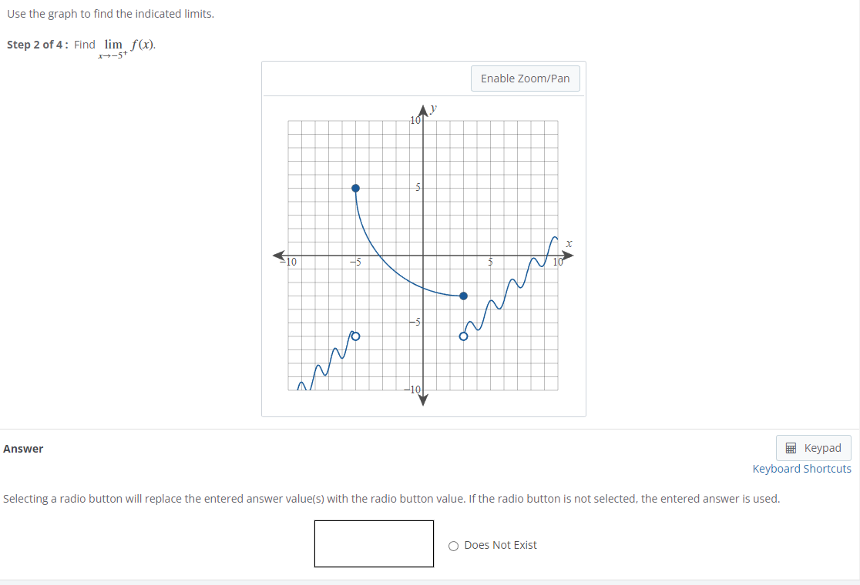
Task: Click the Answer section heading
Action: click(x=22, y=448)
